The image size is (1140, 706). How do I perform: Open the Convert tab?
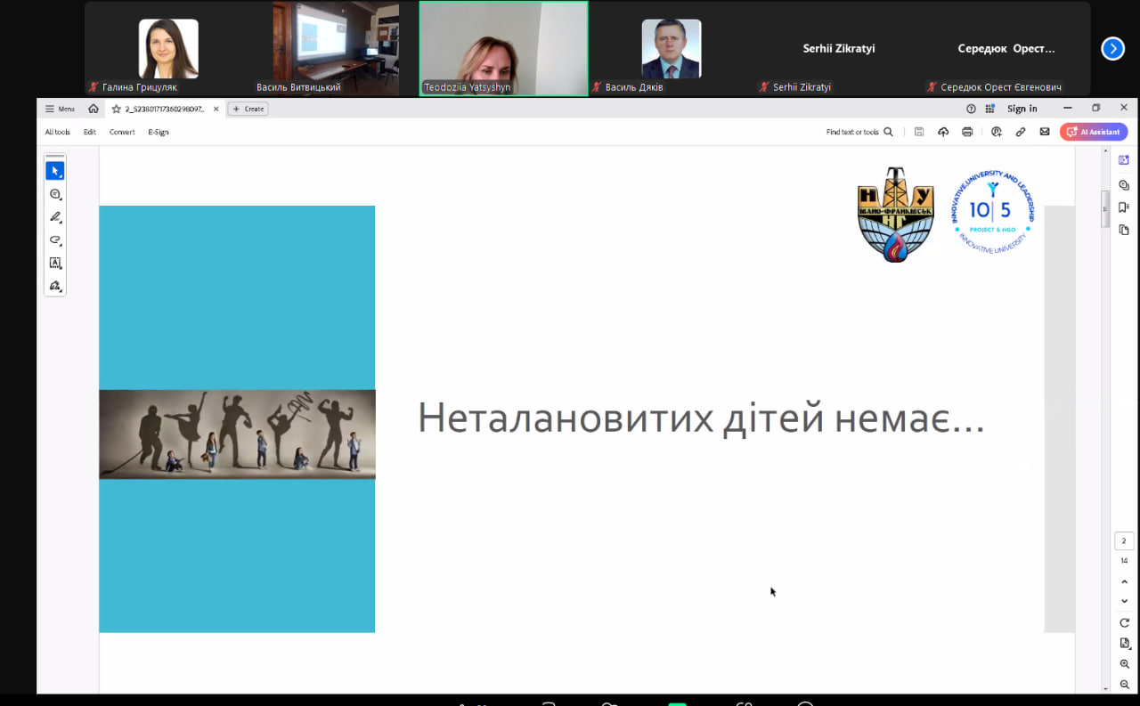click(122, 132)
